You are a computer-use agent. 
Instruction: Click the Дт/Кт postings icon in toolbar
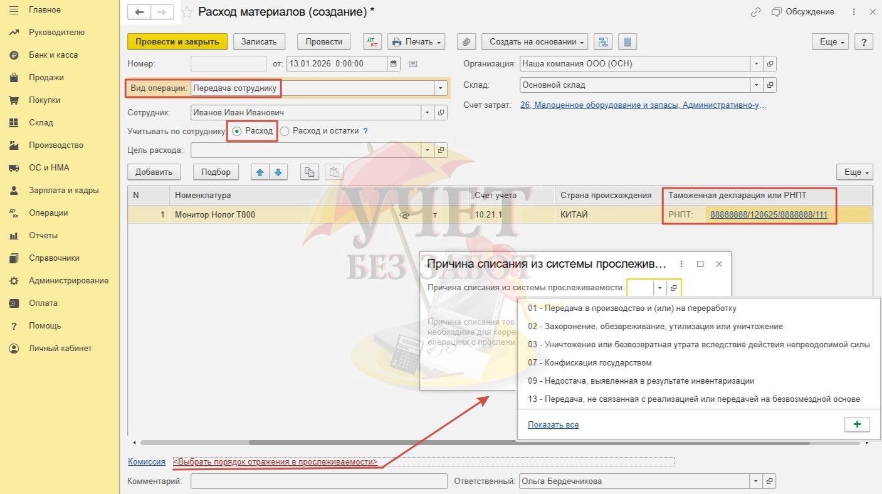372,42
